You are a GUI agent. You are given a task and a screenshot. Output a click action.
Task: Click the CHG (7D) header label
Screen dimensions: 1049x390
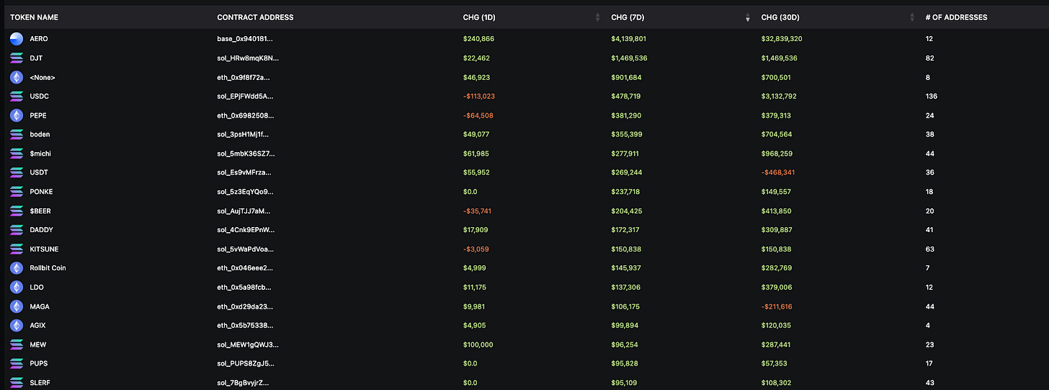pos(628,17)
